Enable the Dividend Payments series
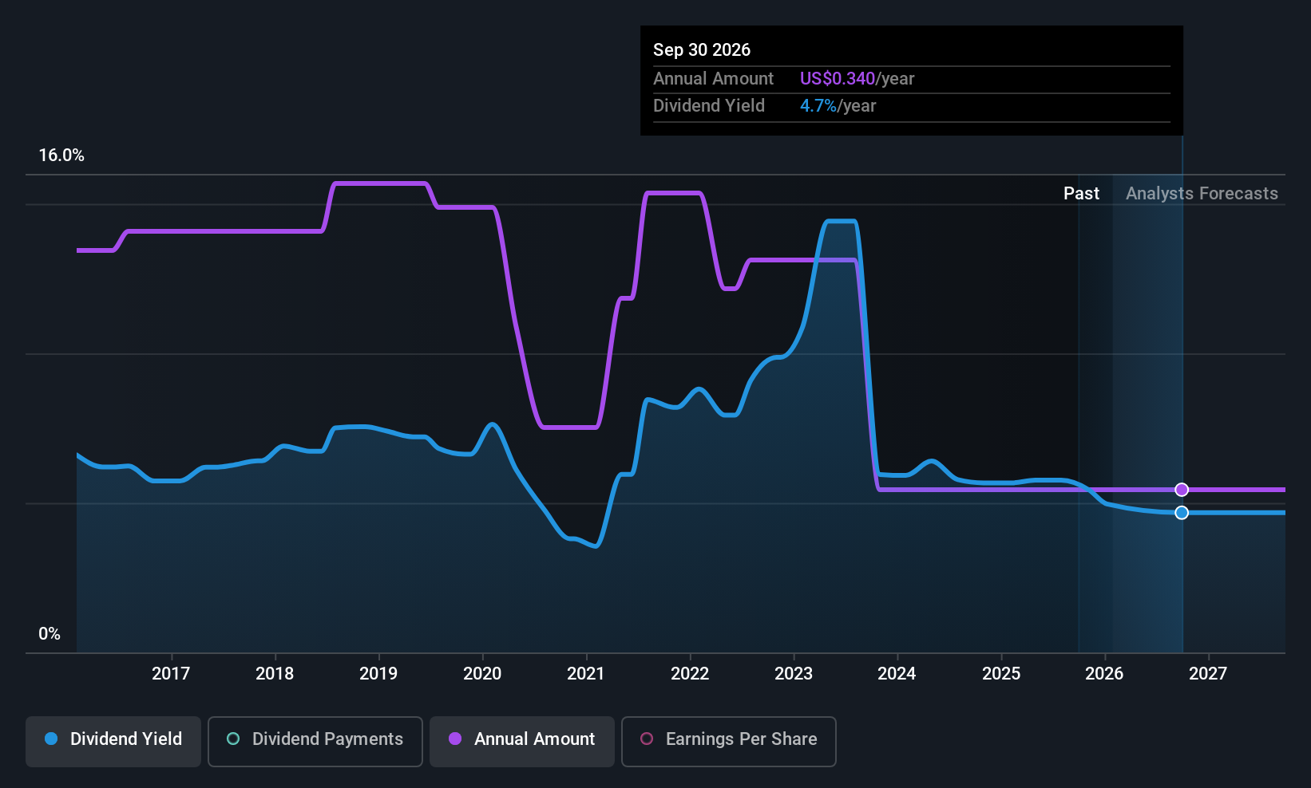 coord(315,741)
